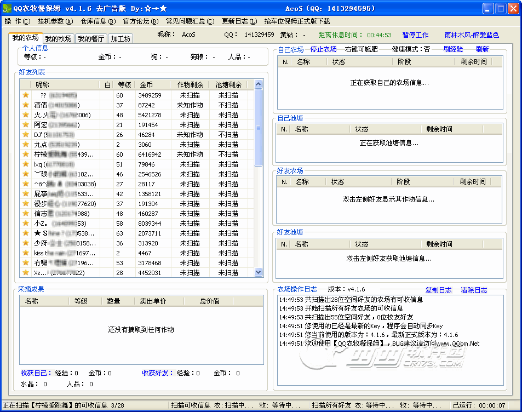522x412 pixels.
Task: Click the star icon in the kiss row
Action: click(25, 253)
